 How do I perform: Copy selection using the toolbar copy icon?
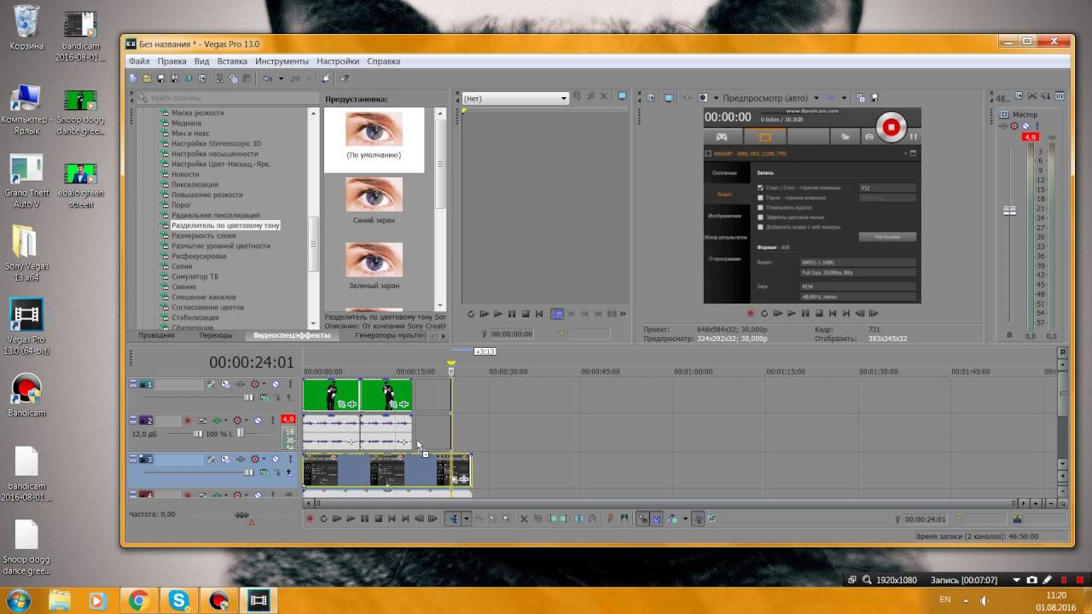coord(233,78)
